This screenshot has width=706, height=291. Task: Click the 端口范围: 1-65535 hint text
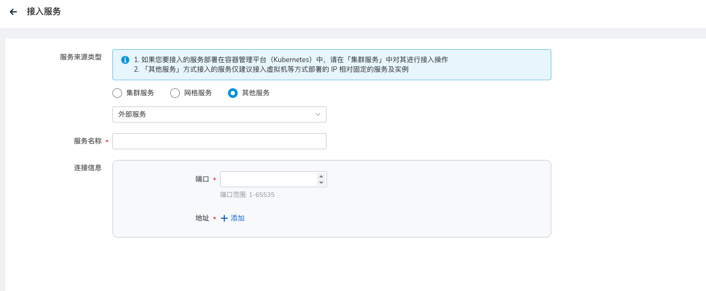pyautogui.click(x=247, y=195)
